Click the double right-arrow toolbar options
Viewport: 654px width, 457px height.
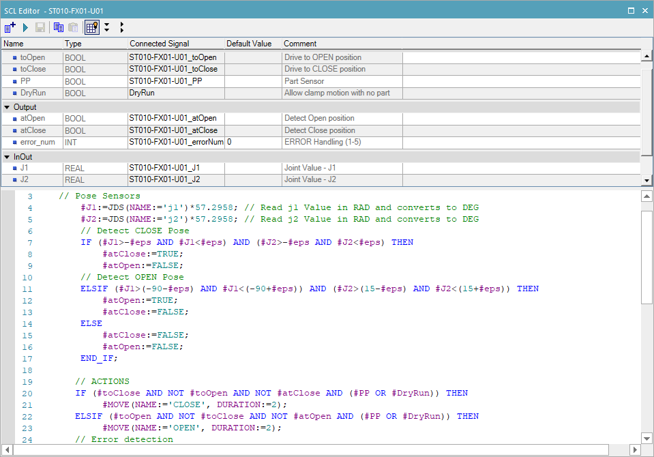click(121, 27)
